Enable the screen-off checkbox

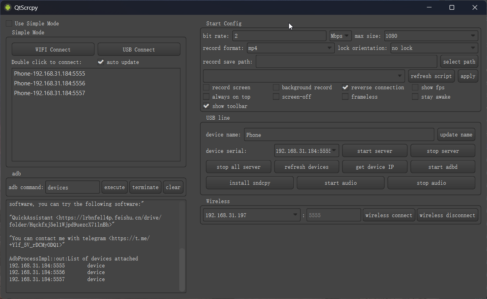pyautogui.click(x=276, y=97)
